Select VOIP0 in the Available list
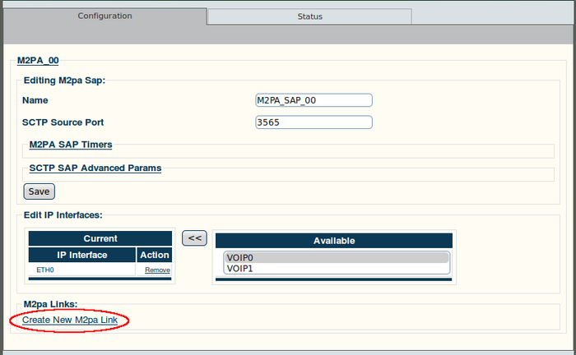Screen dimensions: 576x355 (x=336, y=258)
